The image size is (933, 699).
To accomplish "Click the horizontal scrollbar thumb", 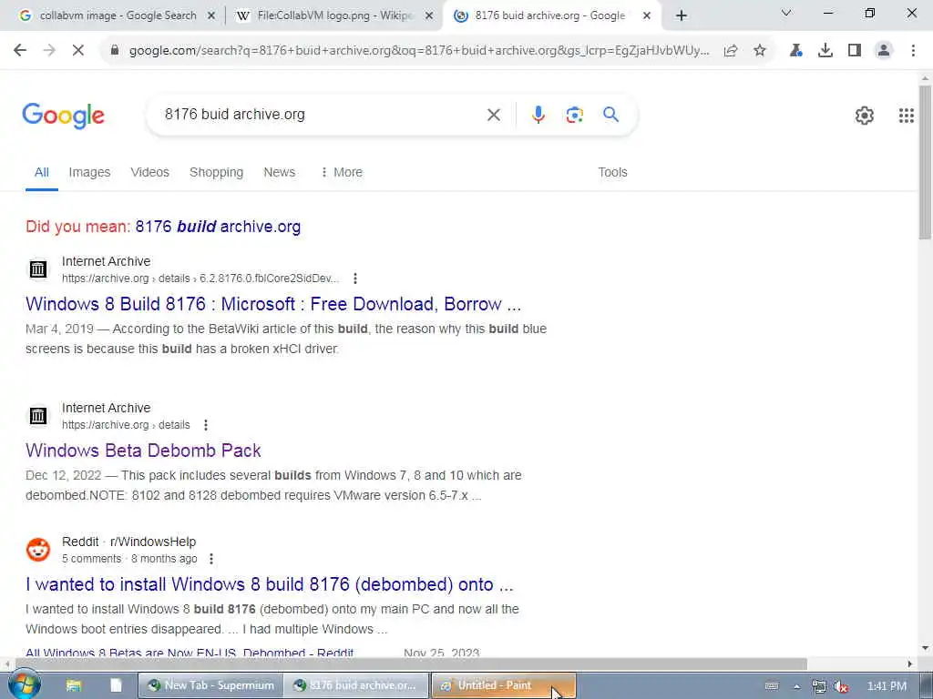I will (x=411, y=664).
